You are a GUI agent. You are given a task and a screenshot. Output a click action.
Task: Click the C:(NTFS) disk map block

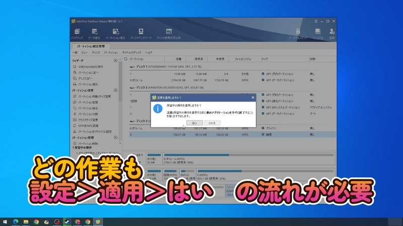click(265, 174)
